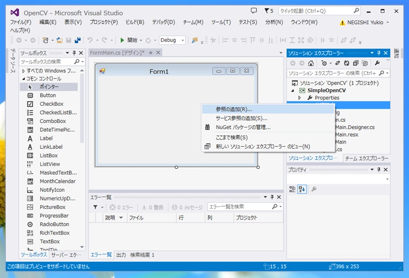Image resolution: width=409 pixels, height=278 pixels.
Task: Choose Add Reference from the context menu
Action: point(268,109)
